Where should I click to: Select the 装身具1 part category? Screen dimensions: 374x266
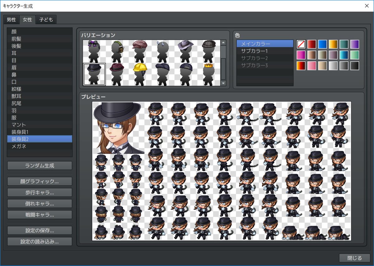point(40,132)
